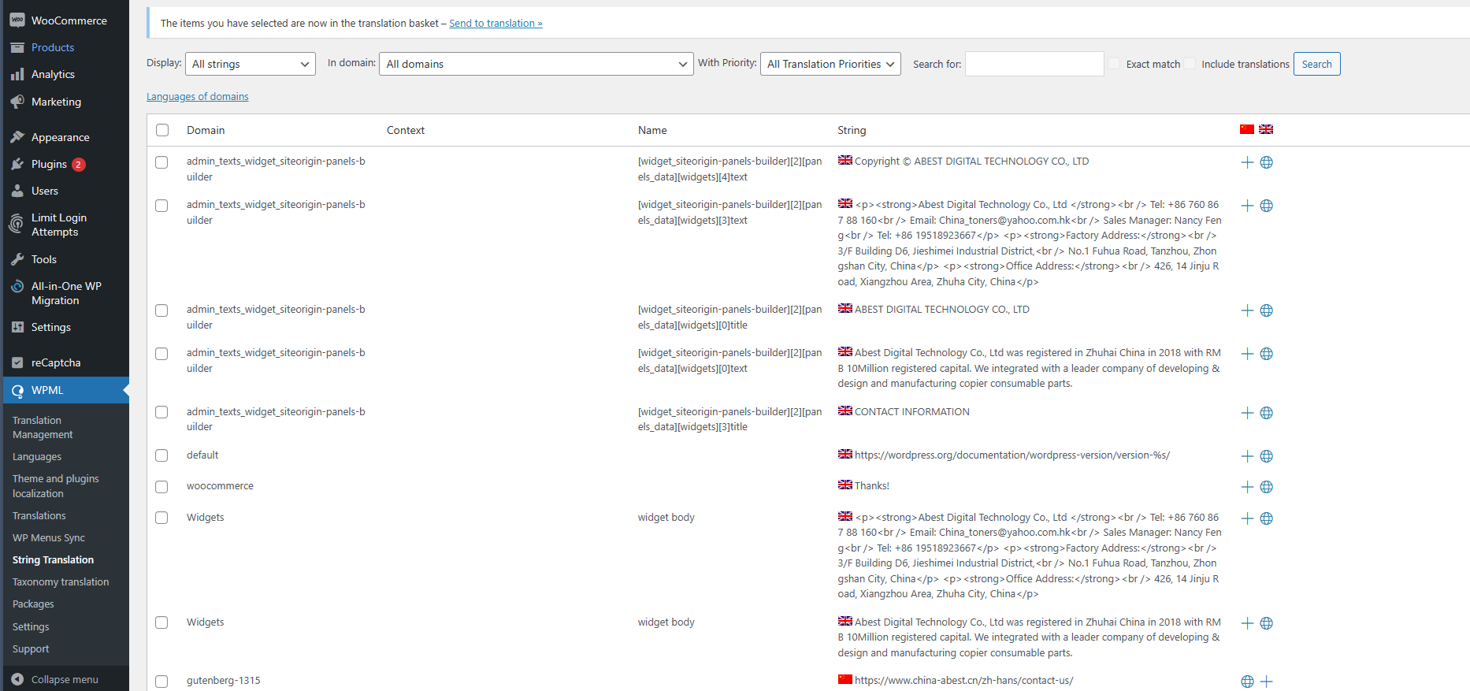Click globe icon in Widgets registered in Zhuhai row

[1267, 623]
